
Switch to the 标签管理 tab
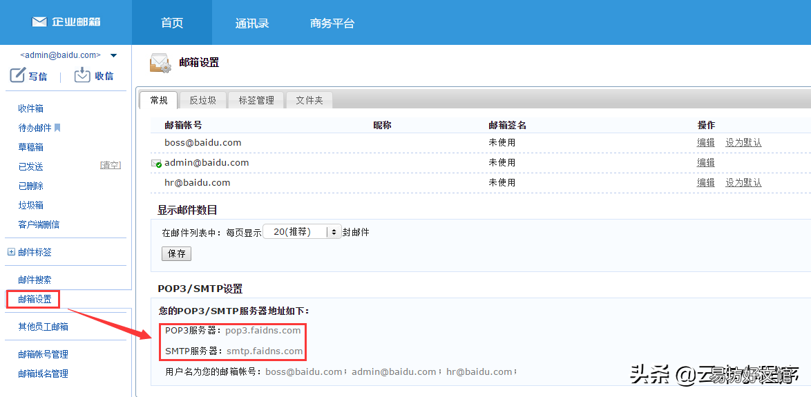pos(256,100)
